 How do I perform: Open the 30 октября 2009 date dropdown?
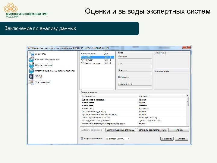[128, 139]
